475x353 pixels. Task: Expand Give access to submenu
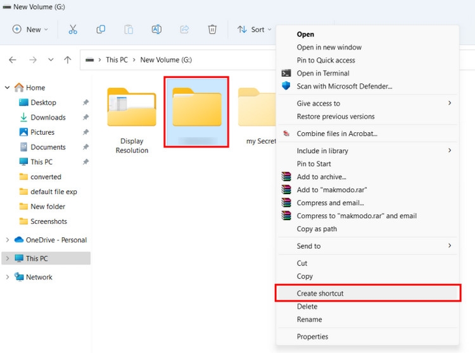(x=367, y=104)
